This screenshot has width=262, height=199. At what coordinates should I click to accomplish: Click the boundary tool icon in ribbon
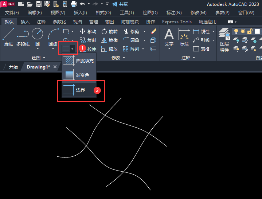point(66,49)
